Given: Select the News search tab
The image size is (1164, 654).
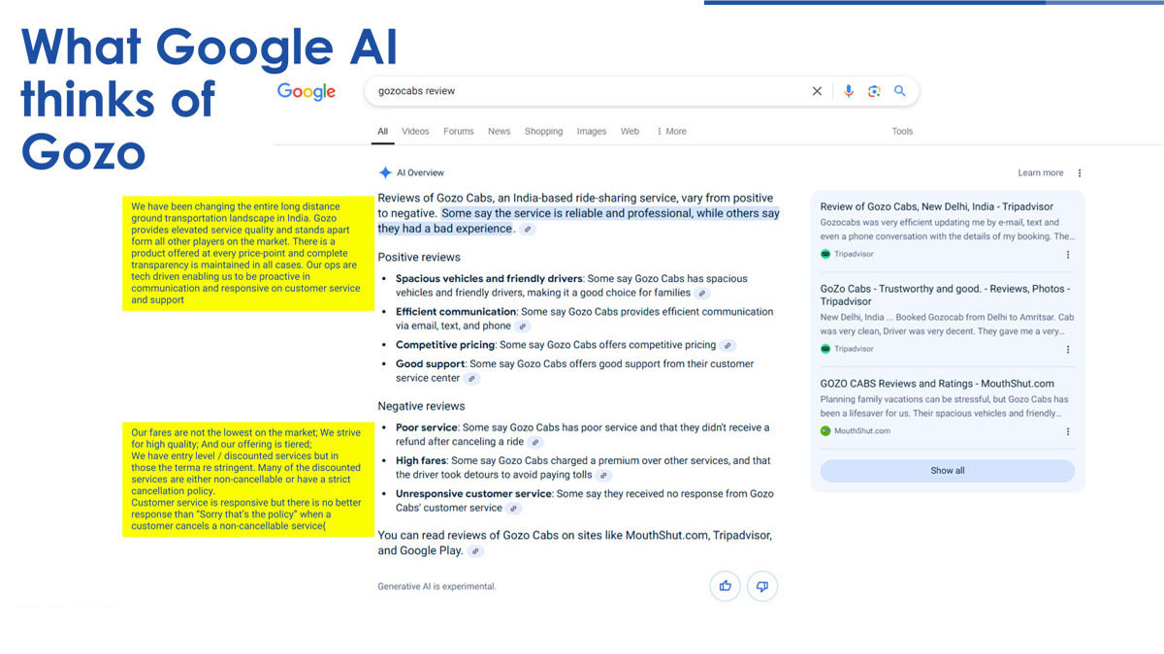Looking at the screenshot, I should pos(499,132).
